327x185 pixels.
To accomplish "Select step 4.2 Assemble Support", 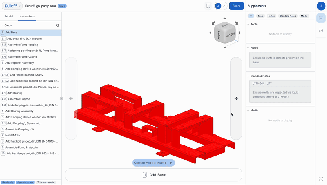I will 31,99.
